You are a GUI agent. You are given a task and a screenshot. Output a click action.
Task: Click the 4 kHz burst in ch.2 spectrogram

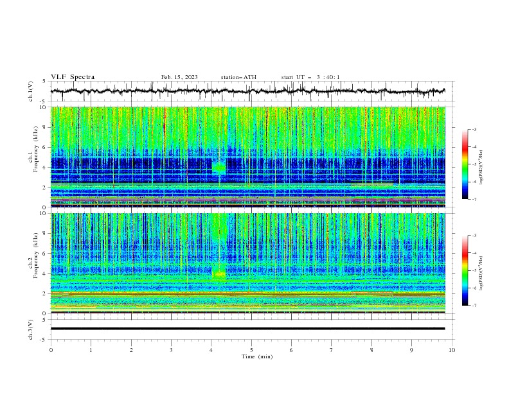219,274
